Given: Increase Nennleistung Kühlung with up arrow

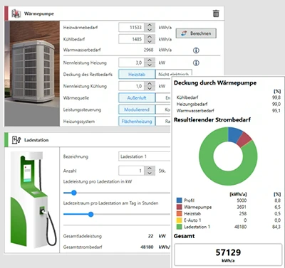Looking at the screenshot, I should 150,84.
